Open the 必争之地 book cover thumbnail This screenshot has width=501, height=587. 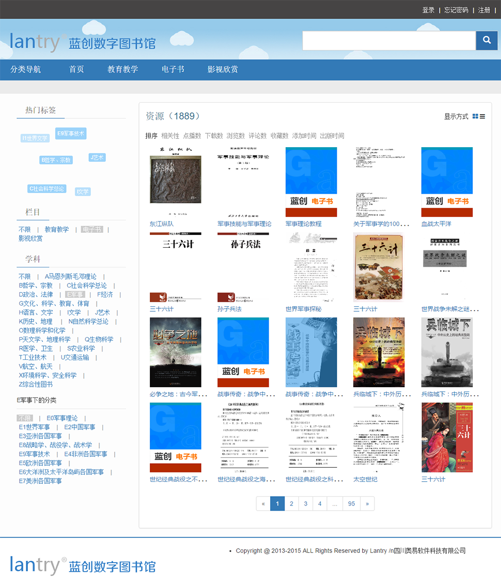(x=176, y=352)
